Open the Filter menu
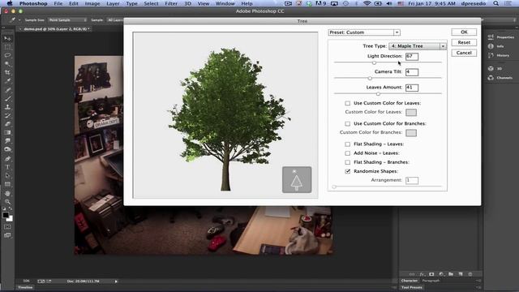This screenshot has height=292, width=519. coord(171,3)
